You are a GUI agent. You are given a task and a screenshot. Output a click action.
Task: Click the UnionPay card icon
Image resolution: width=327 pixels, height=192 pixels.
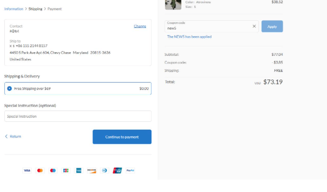(x=117, y=171)
